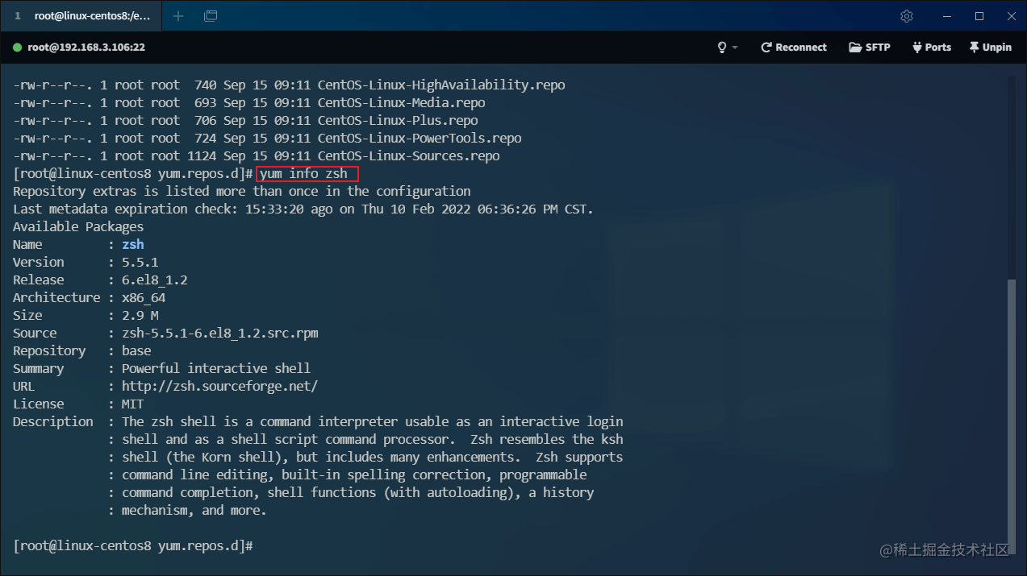The width and height of the screenshot is (1027, 576).
Task: Click CentOS-Linux-HighAvailability.repo filename
Action: tap(441, 85)
